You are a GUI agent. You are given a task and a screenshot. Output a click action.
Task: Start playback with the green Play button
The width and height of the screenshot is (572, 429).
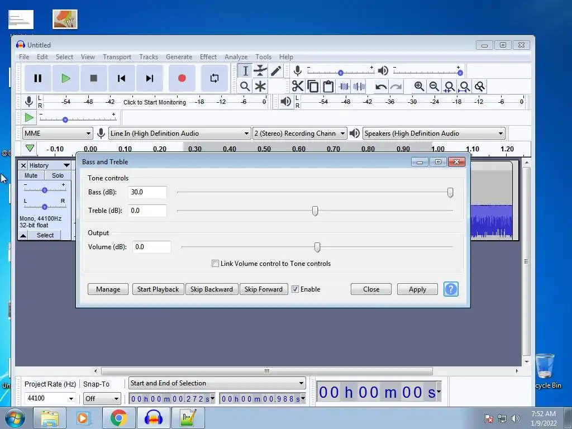[66, 78]
